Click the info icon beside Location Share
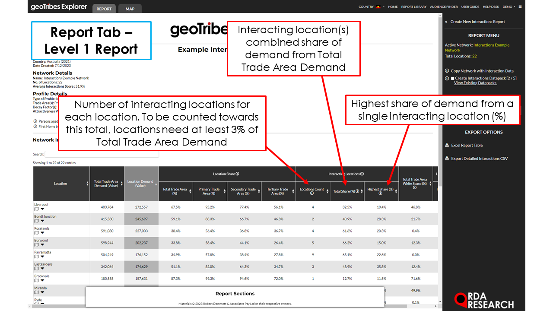This screenshot has width=553, height=311. 238,174
